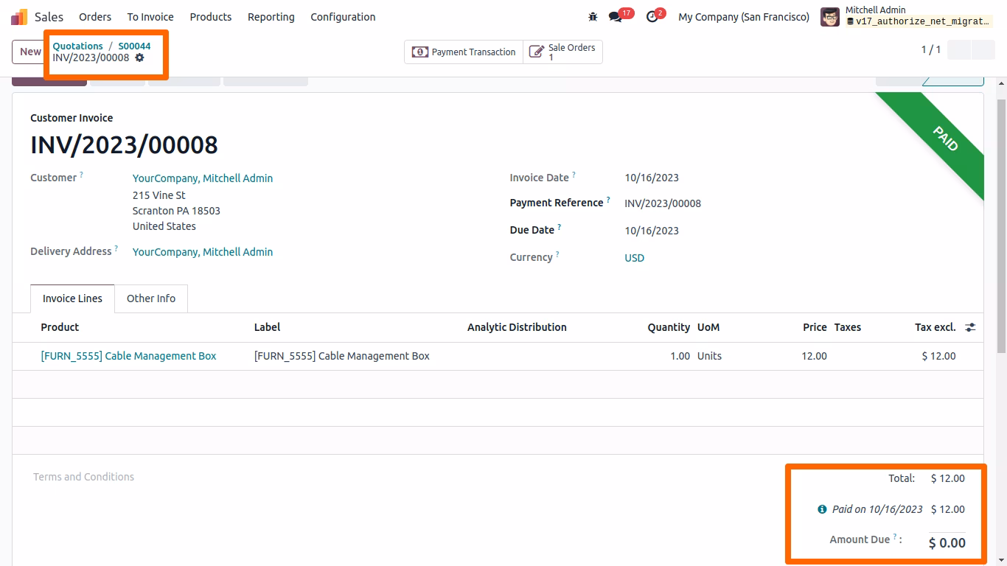Open the Configuration menu
This screenshot has height=566, width=1007.
coord(343,17)
